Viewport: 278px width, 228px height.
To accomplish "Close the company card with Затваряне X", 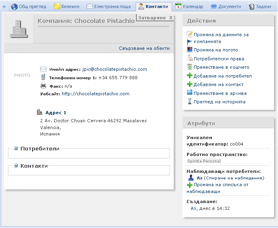I will [x=155, y=18].
